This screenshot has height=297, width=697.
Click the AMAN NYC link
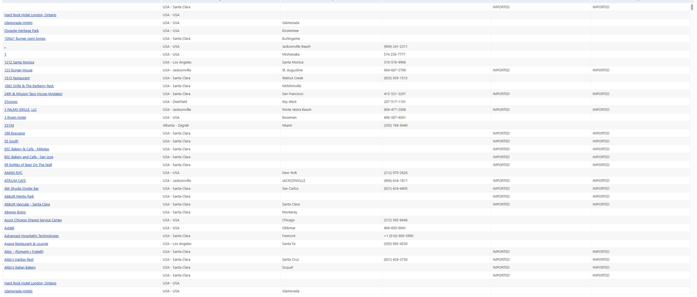14,172
